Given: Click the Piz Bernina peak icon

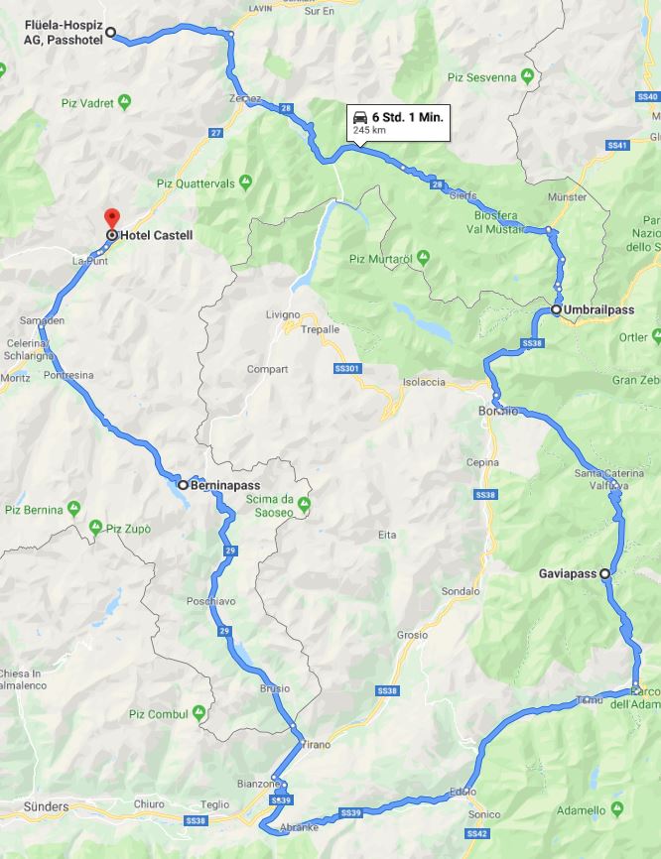Looking at the screenshot, I should [73, 509].
